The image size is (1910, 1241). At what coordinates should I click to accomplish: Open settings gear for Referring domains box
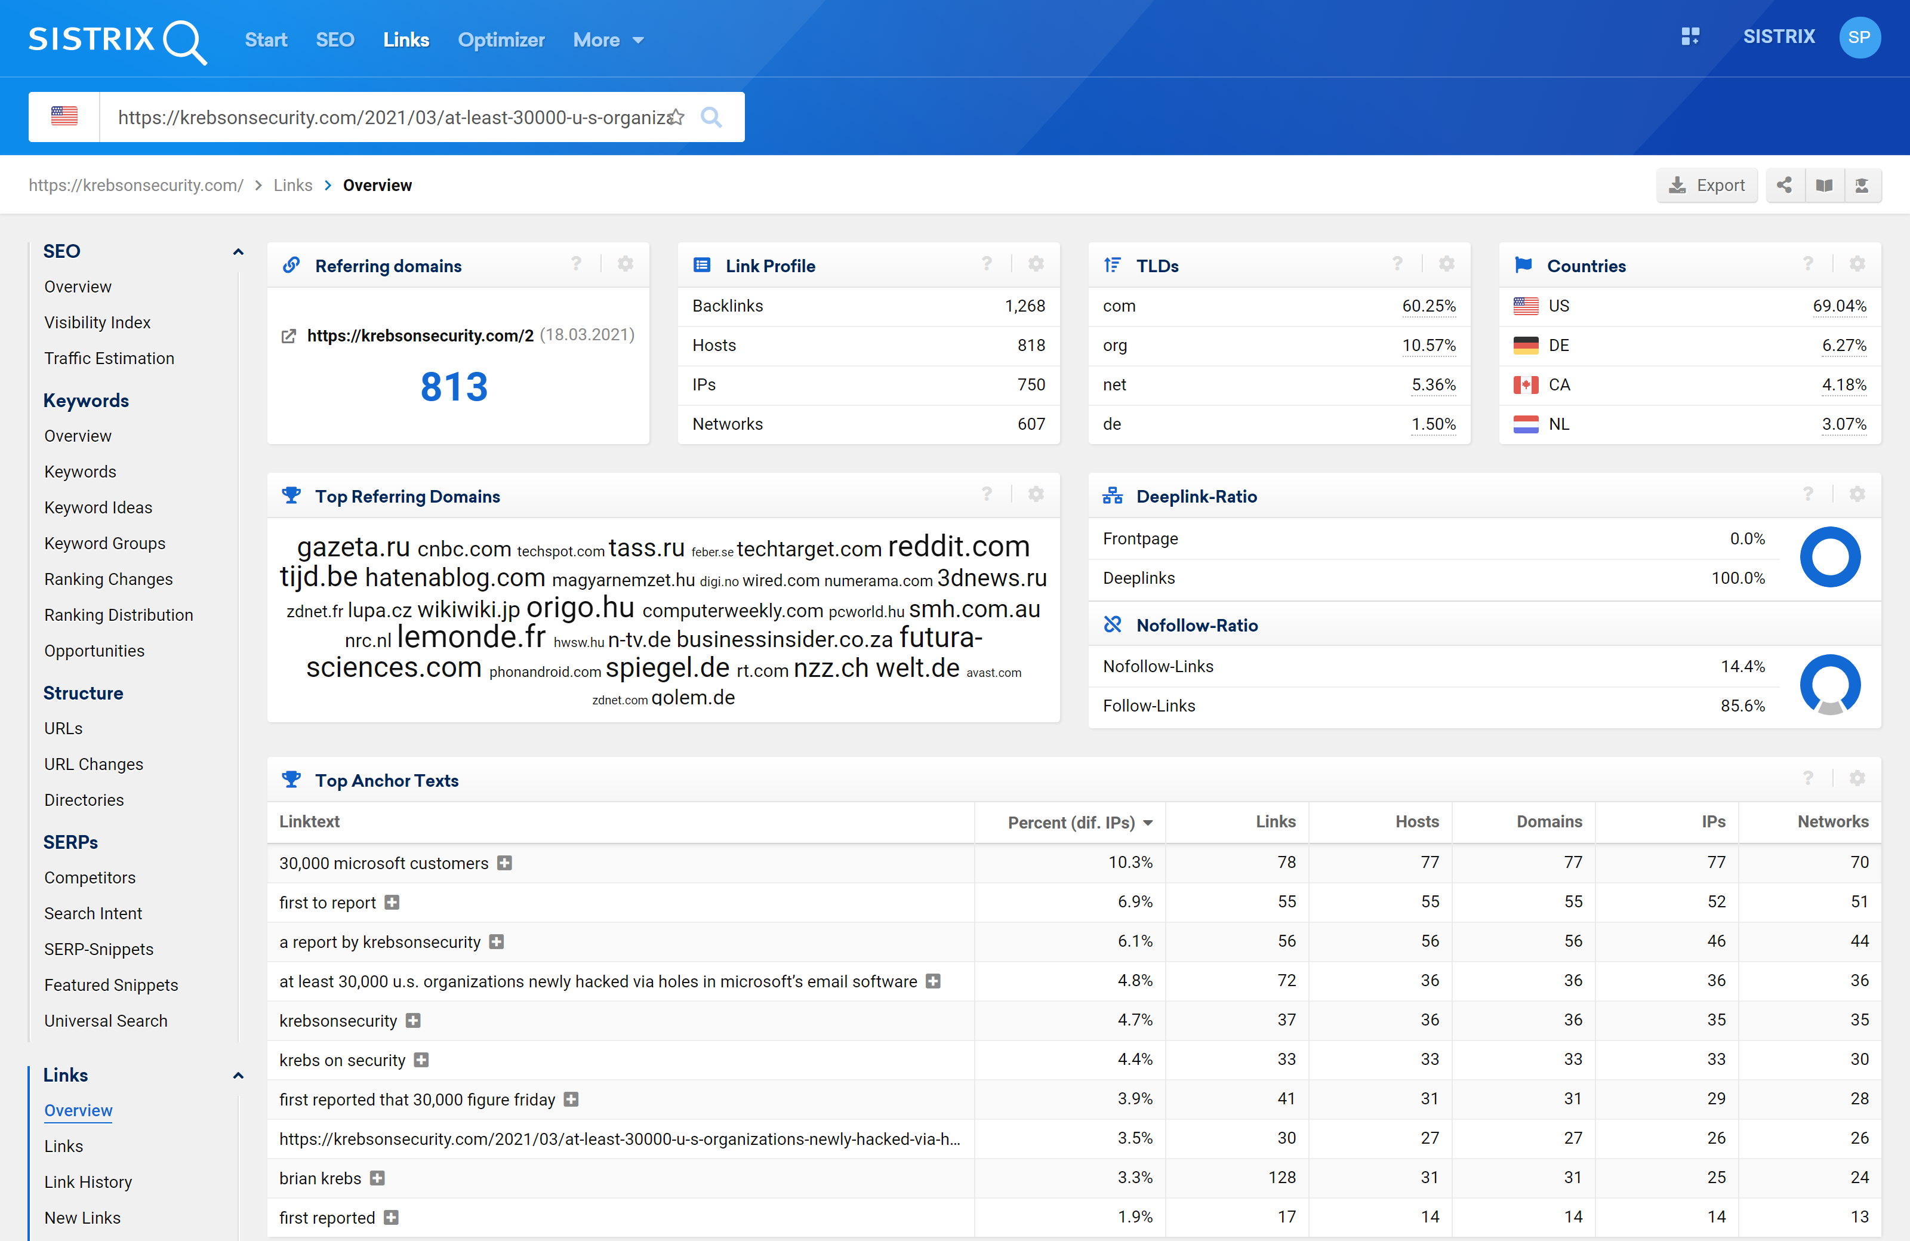tap(625, 264)
